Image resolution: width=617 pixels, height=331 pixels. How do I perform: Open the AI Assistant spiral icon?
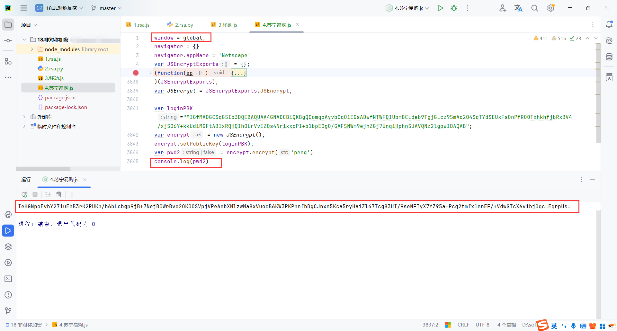[609, 41]
